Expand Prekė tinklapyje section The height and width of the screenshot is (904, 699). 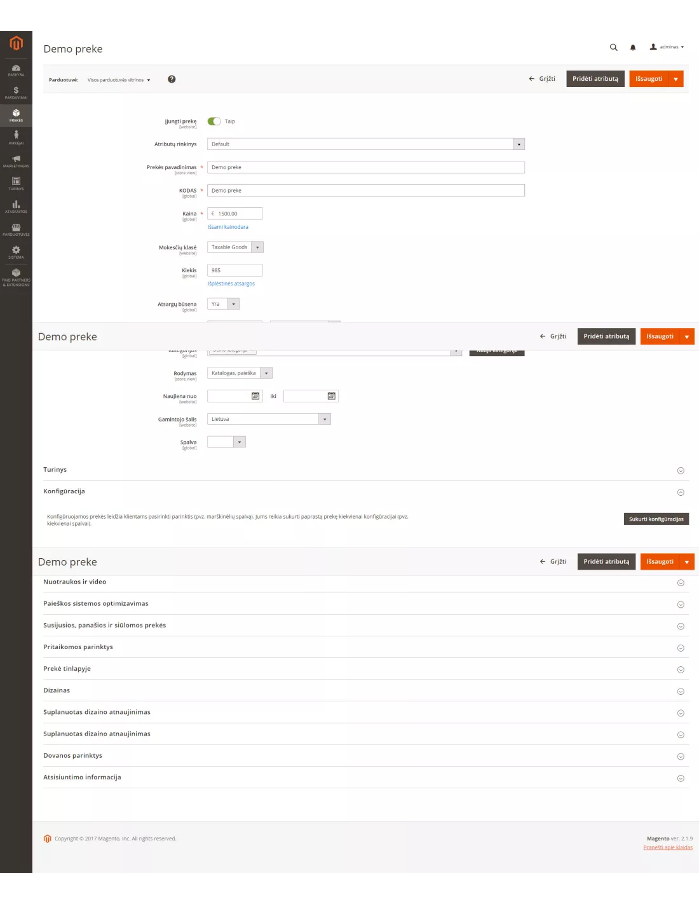coord(366,669)
